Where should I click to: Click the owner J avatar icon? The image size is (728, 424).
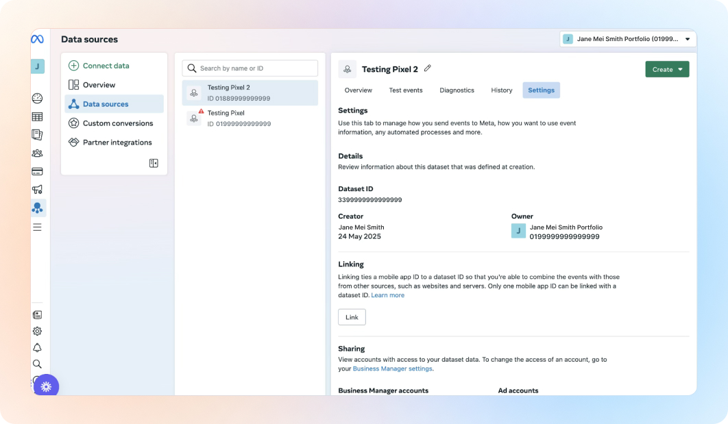(x=518, y=231)
